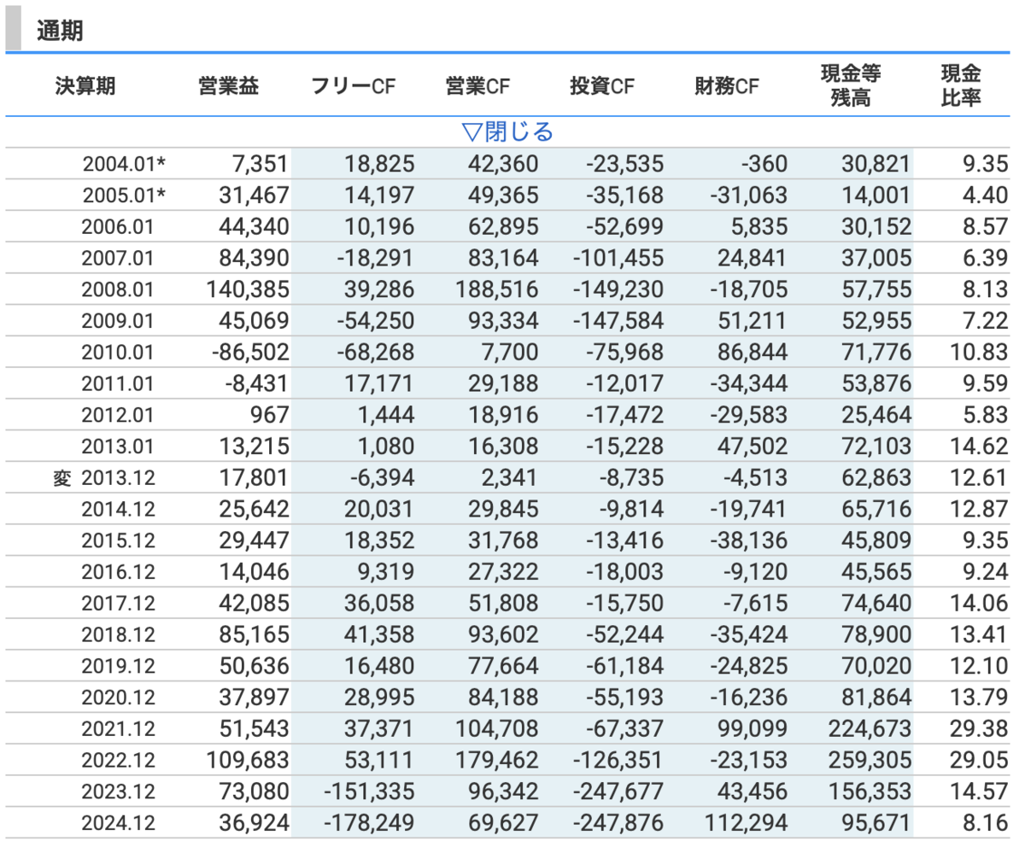Select the 2019.12 period cell
Screen dimensions: 1025x841
click(x=118, y=665)
